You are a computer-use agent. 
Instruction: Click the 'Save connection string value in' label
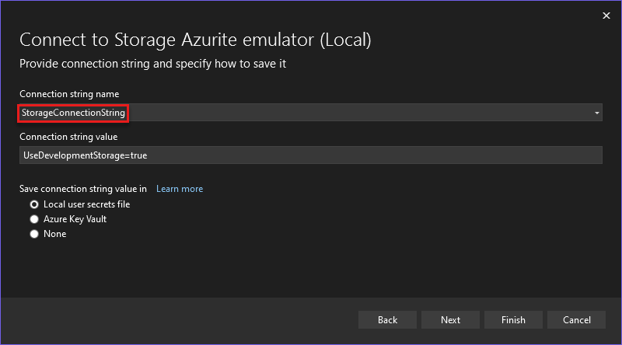coord(83,189)
